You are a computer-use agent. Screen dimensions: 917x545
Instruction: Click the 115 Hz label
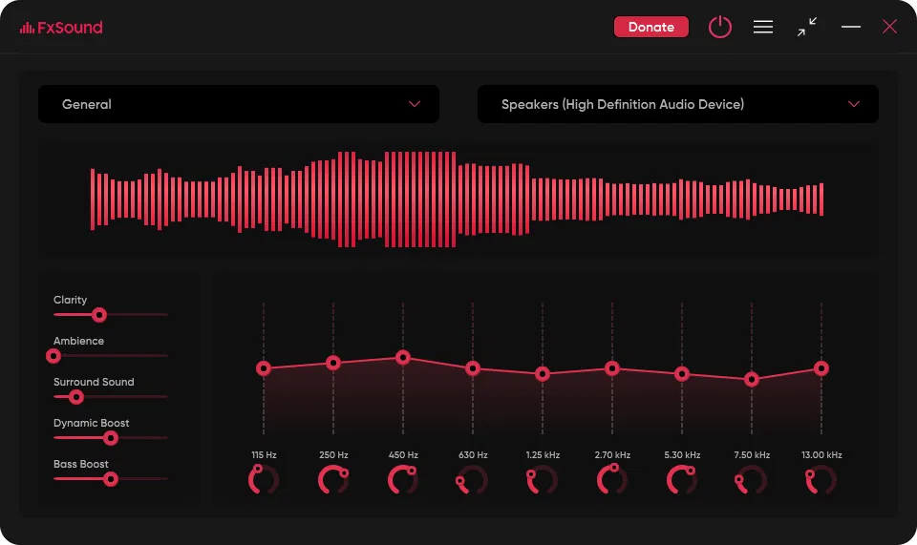264,455
